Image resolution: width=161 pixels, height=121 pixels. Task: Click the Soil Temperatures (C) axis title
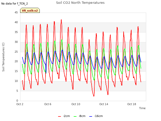(3, 57)
